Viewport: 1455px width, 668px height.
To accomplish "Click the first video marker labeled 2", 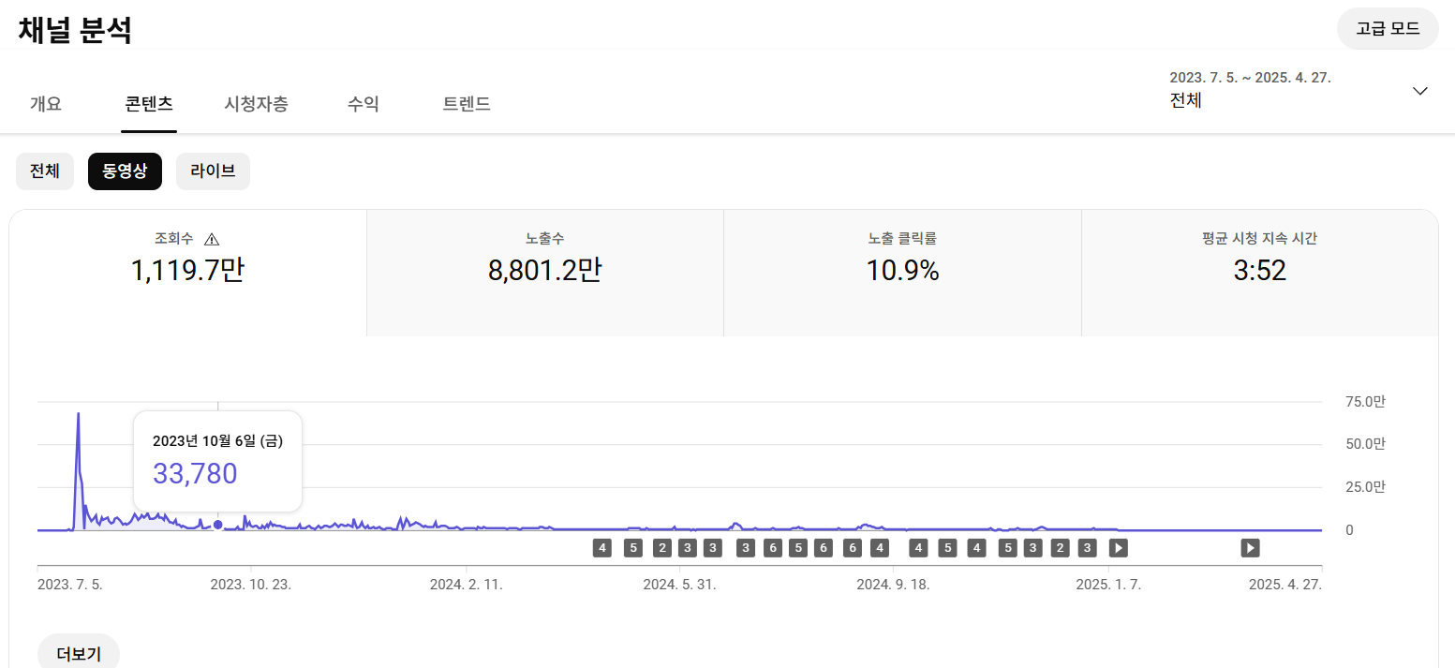I will (x=661, y=548).
